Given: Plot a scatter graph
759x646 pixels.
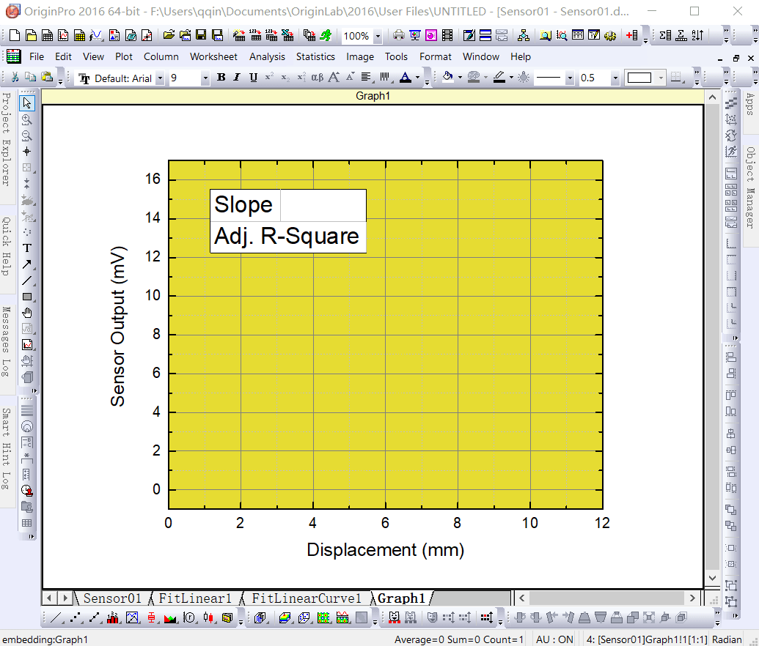Looking at the screenshot, I should (75, 617).
